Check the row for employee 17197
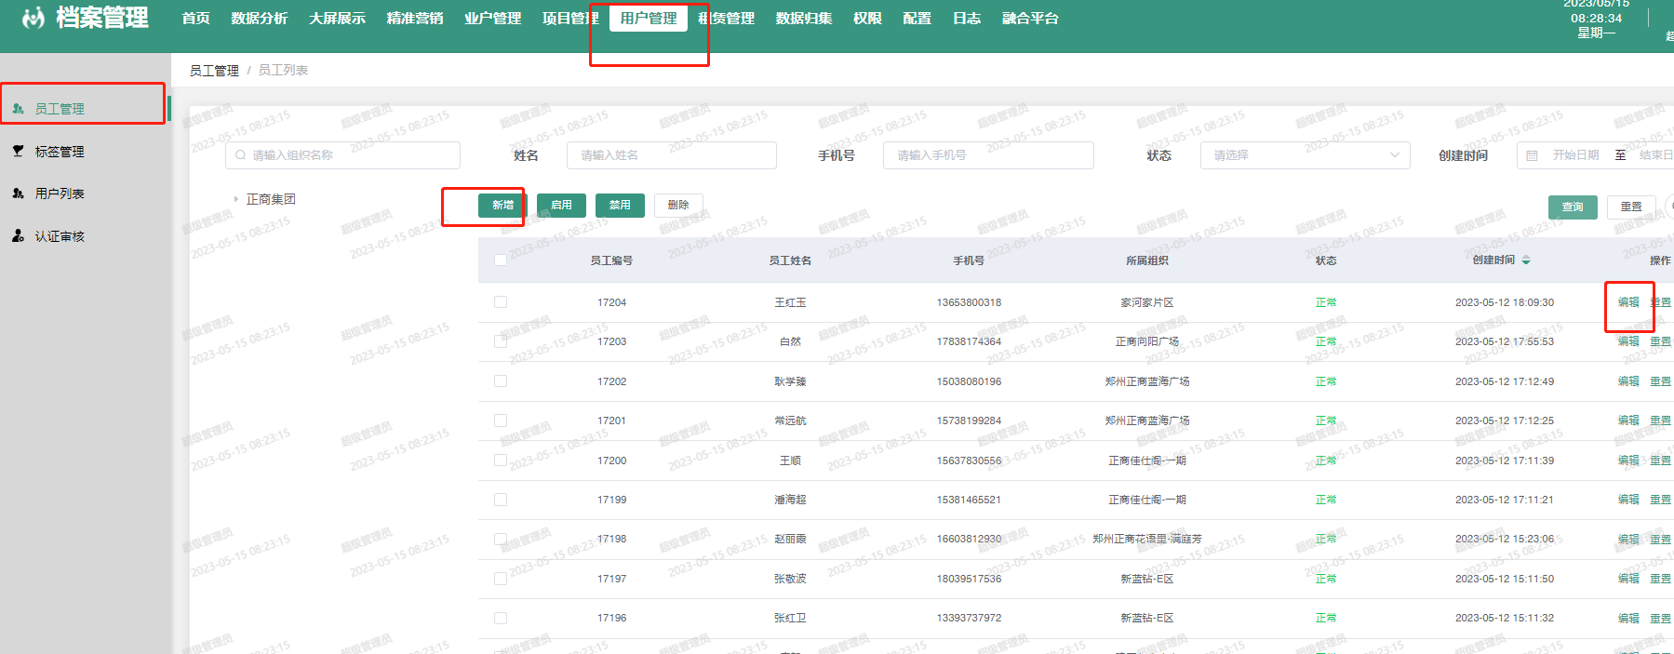Image resolution: width=1674 pixels, height=654 pixels. click(501, 579)
